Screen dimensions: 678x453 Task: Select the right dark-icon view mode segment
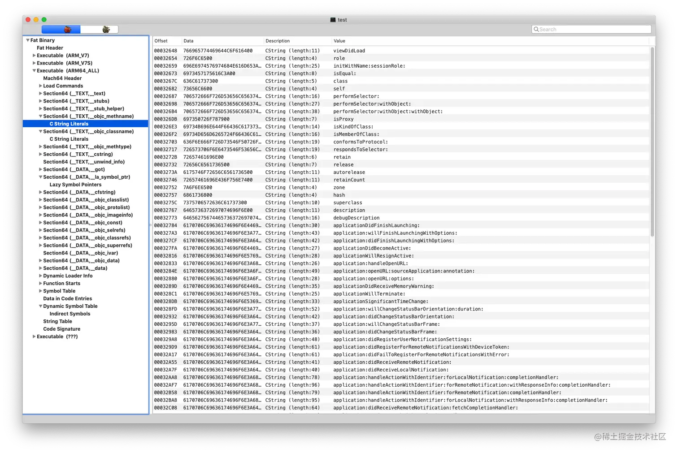click(x=100, y=30)
